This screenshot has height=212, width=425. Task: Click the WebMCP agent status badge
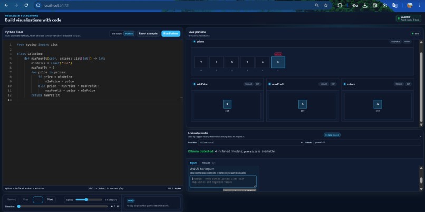tap(409, 18)
